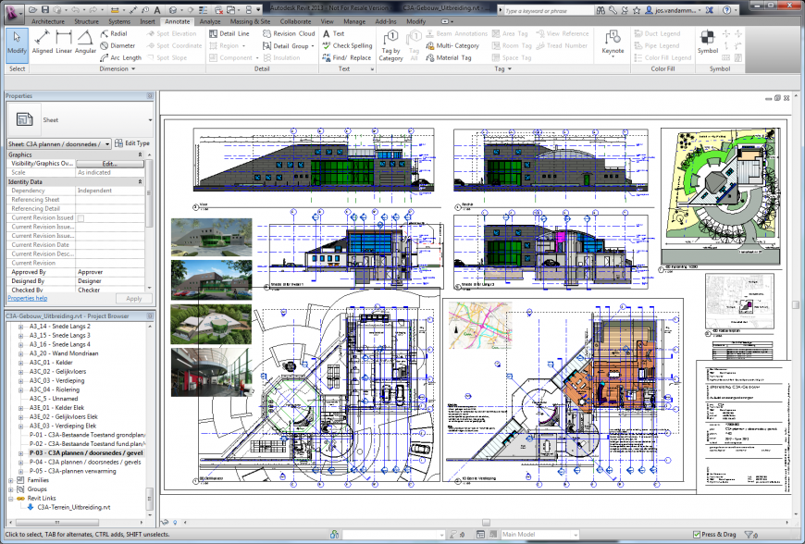The width and height of the screenshot is (805, 544).
Task: Click the Revision Cloud tool
Action: coord(288,33)
